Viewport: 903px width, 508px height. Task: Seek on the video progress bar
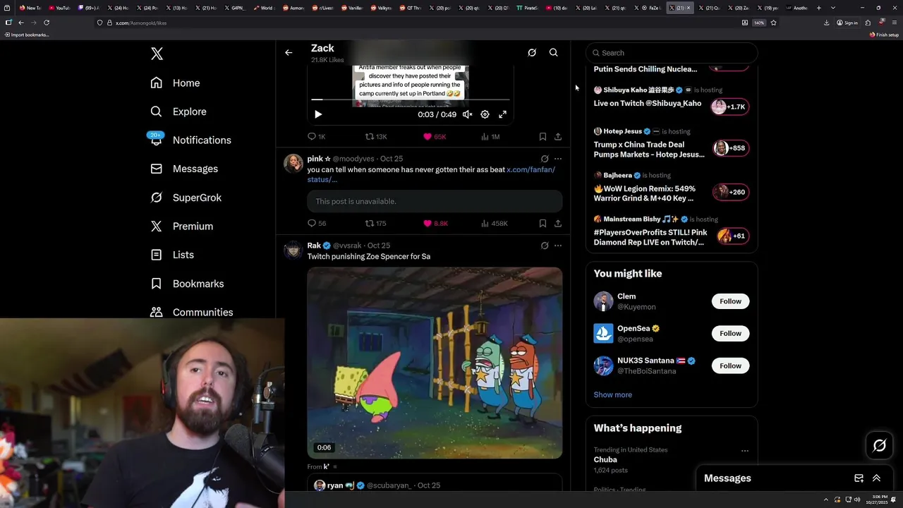(411, 100)
